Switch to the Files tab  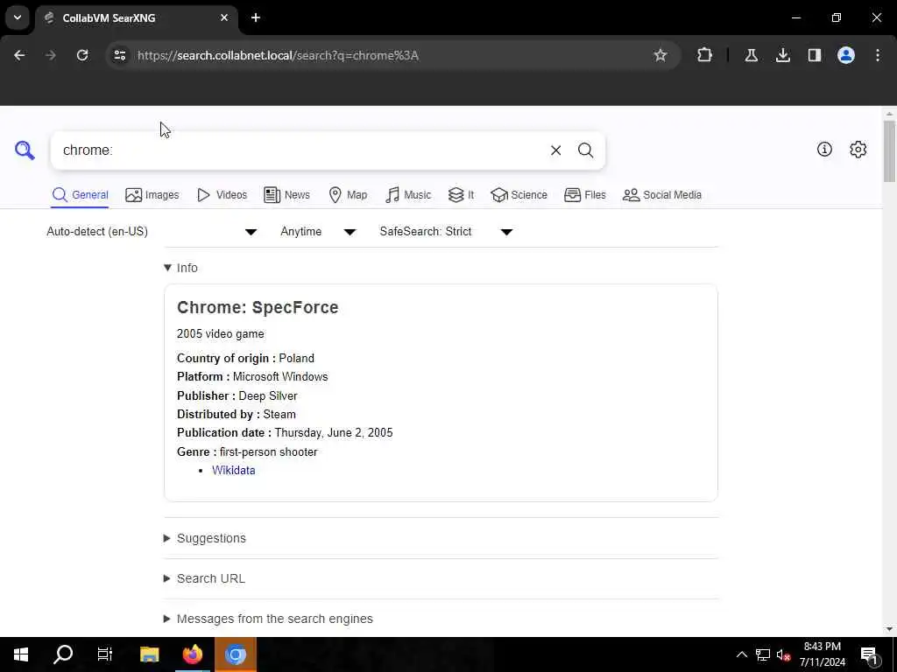(x=584, y=195)
